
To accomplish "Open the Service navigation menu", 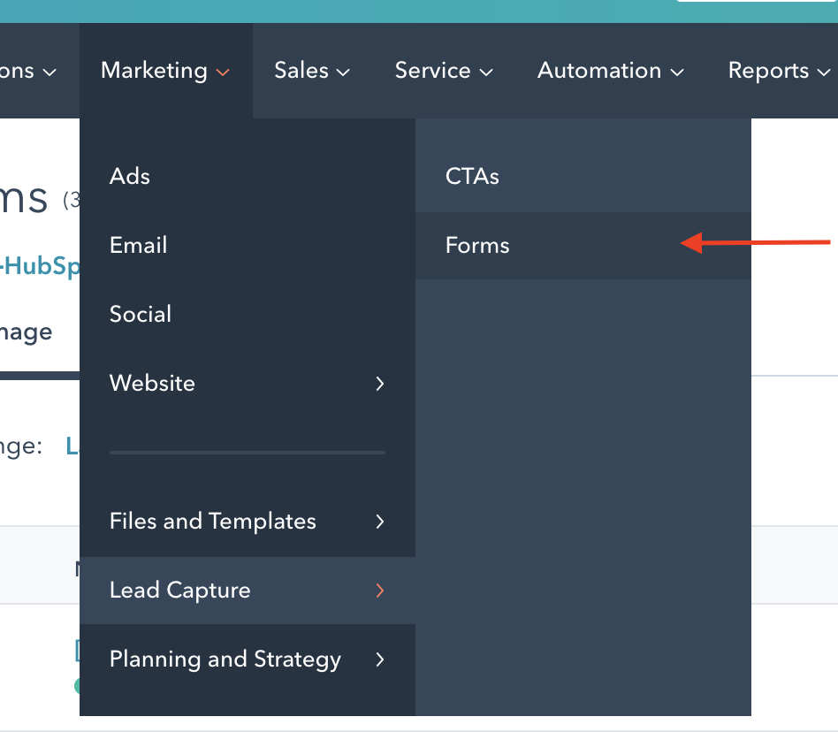I will coord(443,71).
